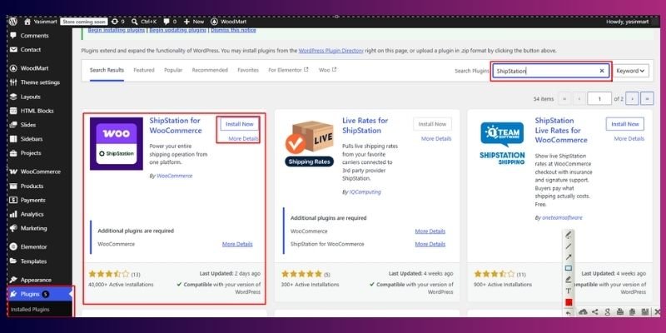666x333 pixels.
Task: Select the freehand pencil annotation tool
Action: pos(569,235)
